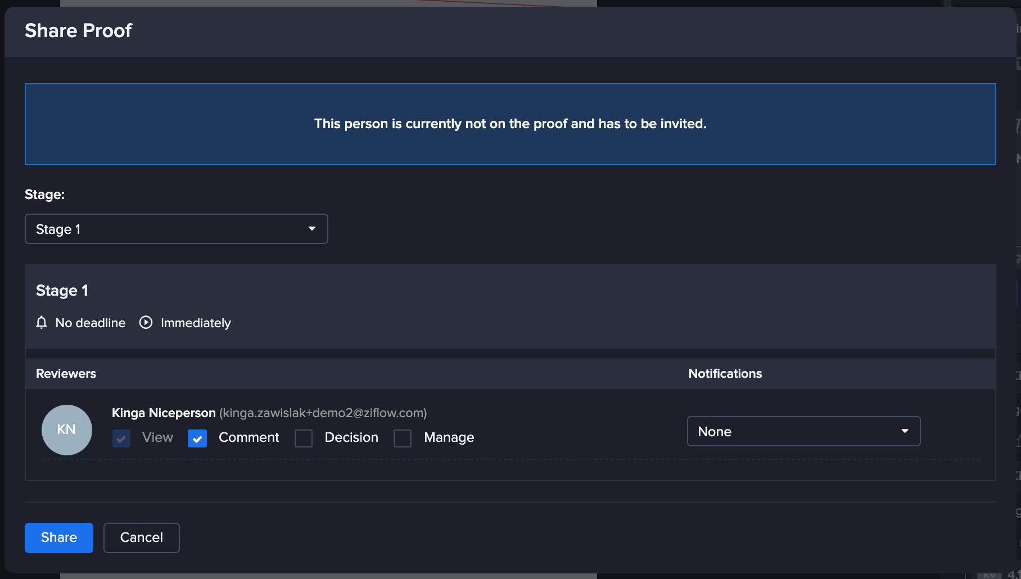Click the reviewer's ziflow.com email address

point(323,413)
